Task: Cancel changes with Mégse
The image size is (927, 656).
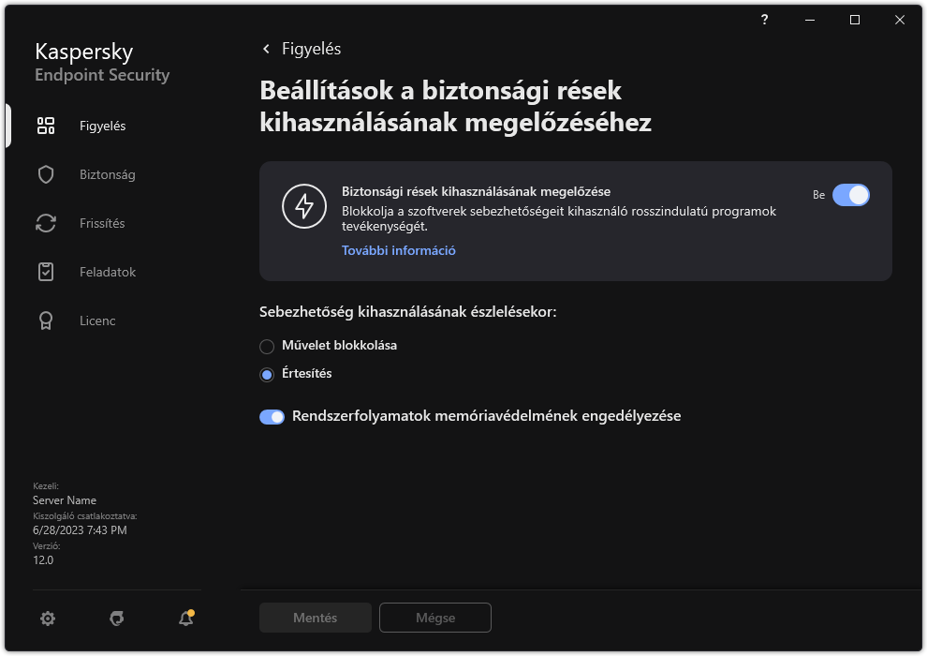Action: coord(434,618)
